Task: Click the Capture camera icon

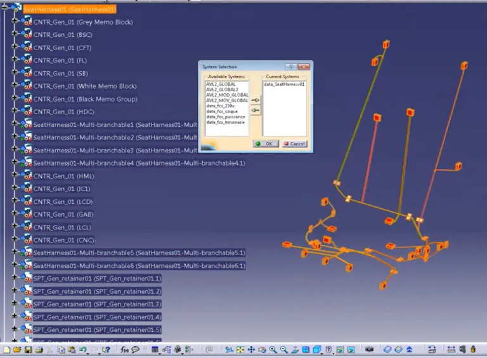Action: pyautogui.click(x=370, y=350)
